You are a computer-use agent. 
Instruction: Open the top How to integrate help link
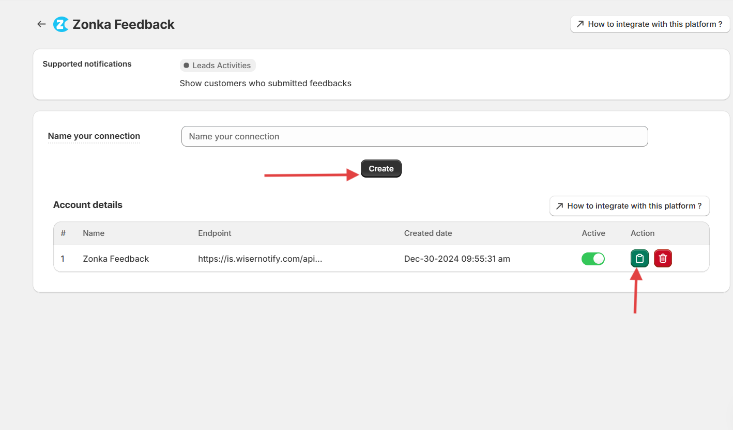click(x=650, y=24)
